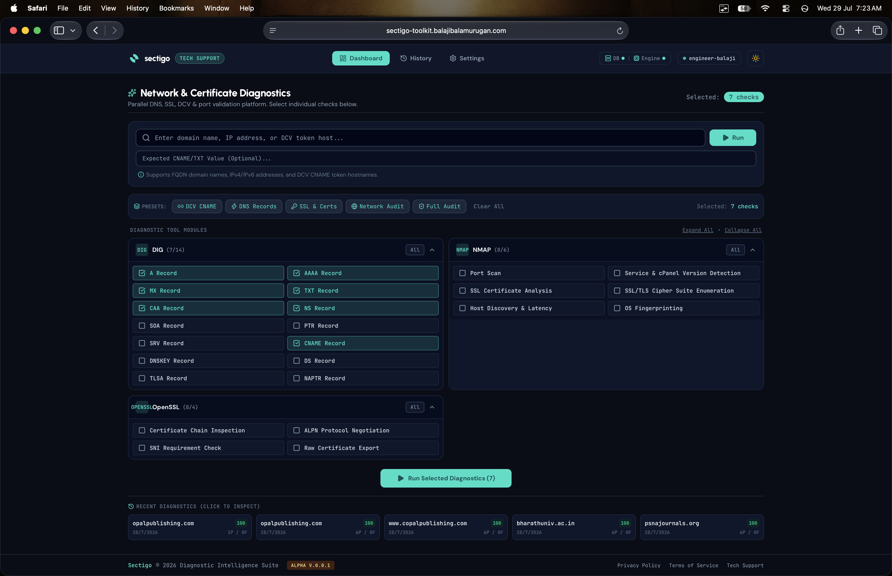Open a new tab with plus icon
Viewport: 892px width, 576px height.
tap(859, 30)
